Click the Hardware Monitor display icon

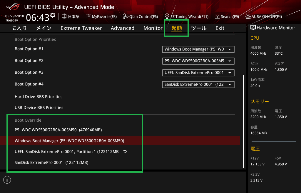point(253,28)
